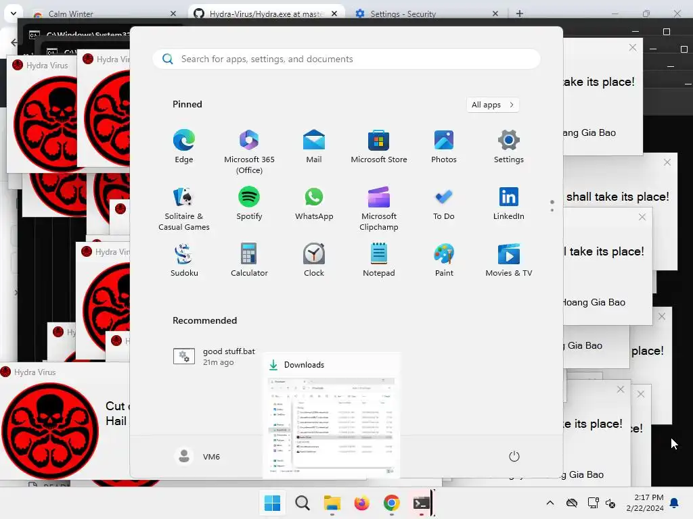This screenshot has height=519, width=693.
Task: Open Microsoft Clipchamp
Action: pyautogui.click(x=379, y=209)
